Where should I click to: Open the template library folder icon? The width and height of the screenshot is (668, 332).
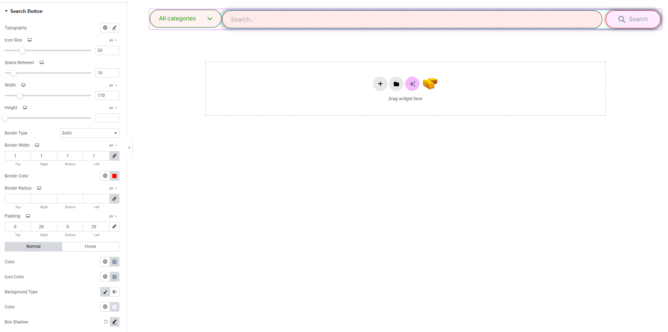pyautogui.click(x=396, y=84)
